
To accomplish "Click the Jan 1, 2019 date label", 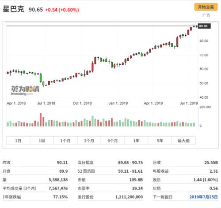I will [118, 103].
